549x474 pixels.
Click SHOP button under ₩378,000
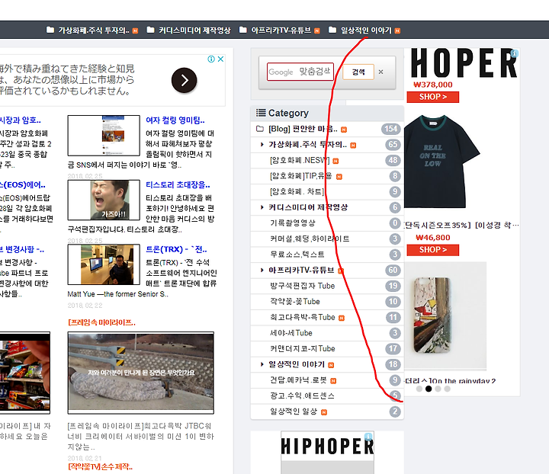click(433, 97)
